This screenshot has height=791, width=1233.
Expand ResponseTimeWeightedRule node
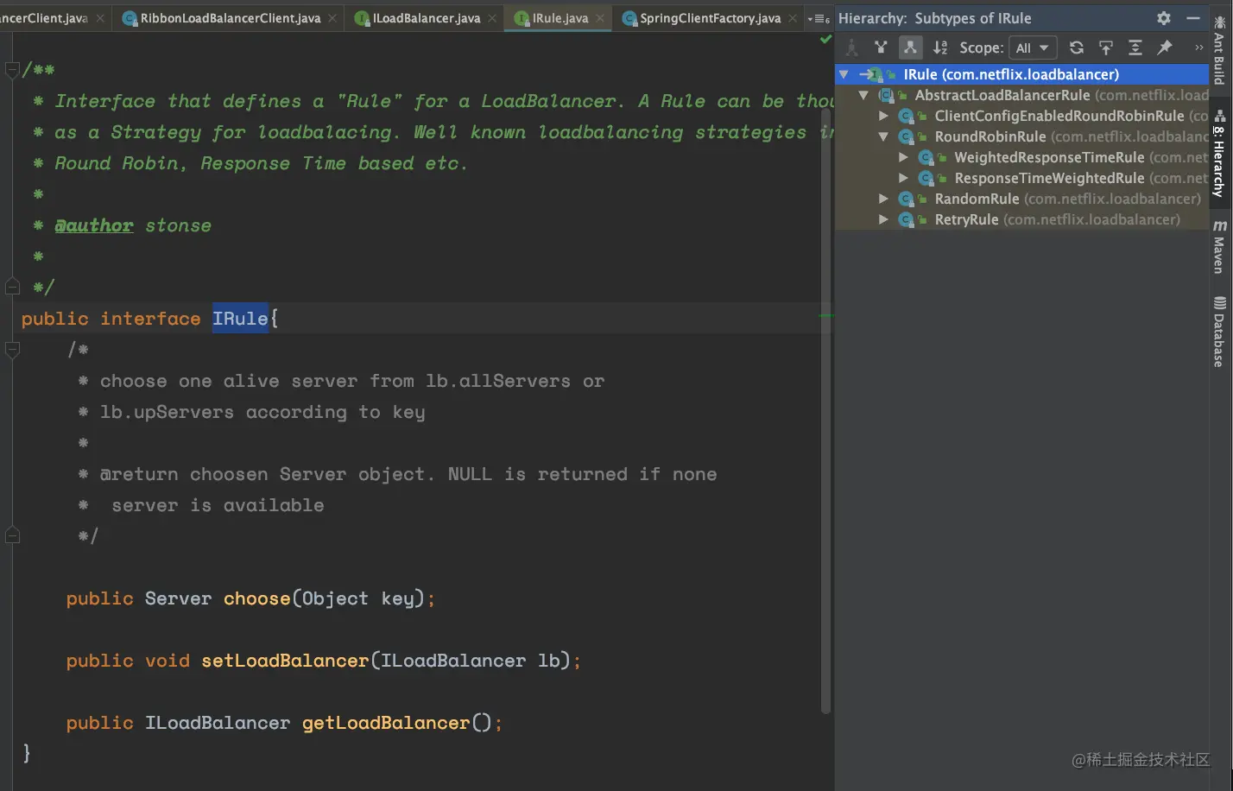click(903, 178)
